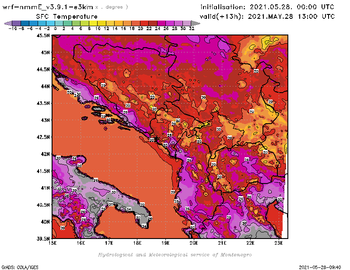Click the dark blue -8 to -6 legend swatch
350x270 pixels.
click(25, 23)
